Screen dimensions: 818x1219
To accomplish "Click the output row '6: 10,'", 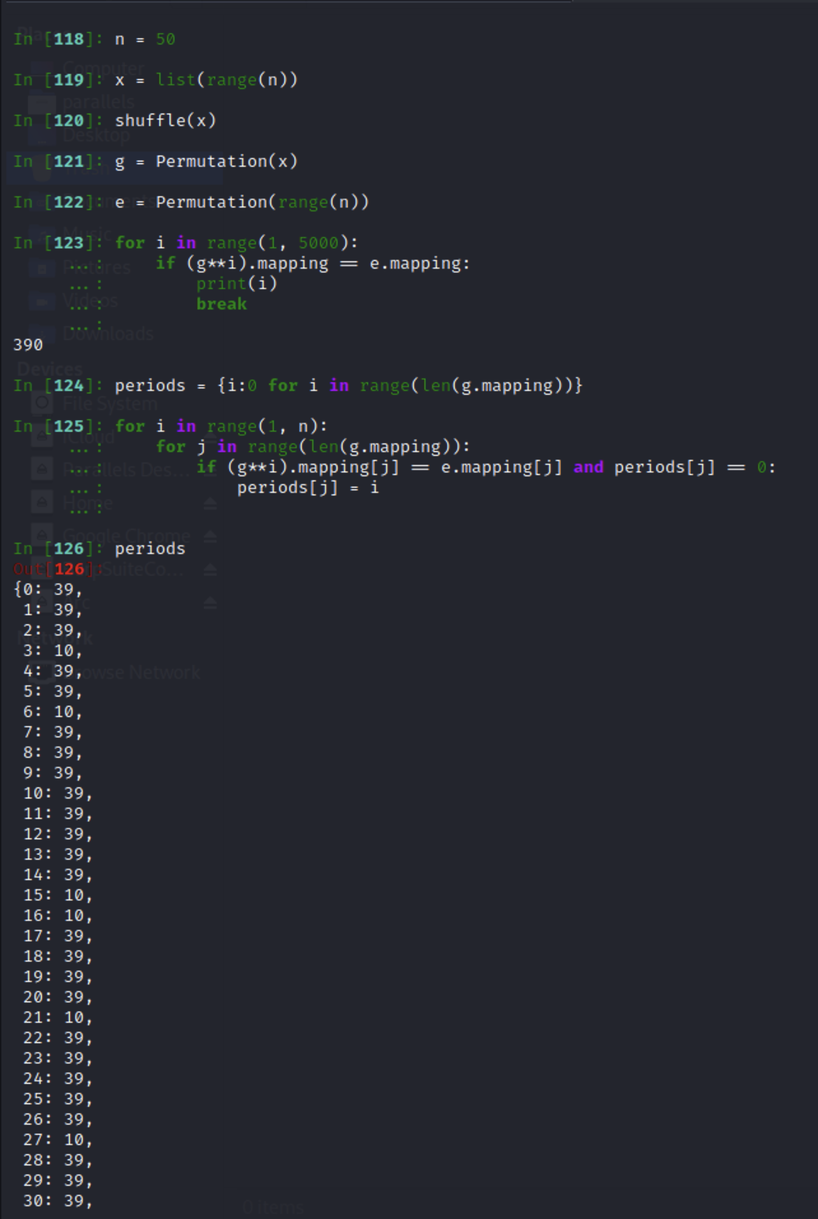I will [x=53, y=712].
